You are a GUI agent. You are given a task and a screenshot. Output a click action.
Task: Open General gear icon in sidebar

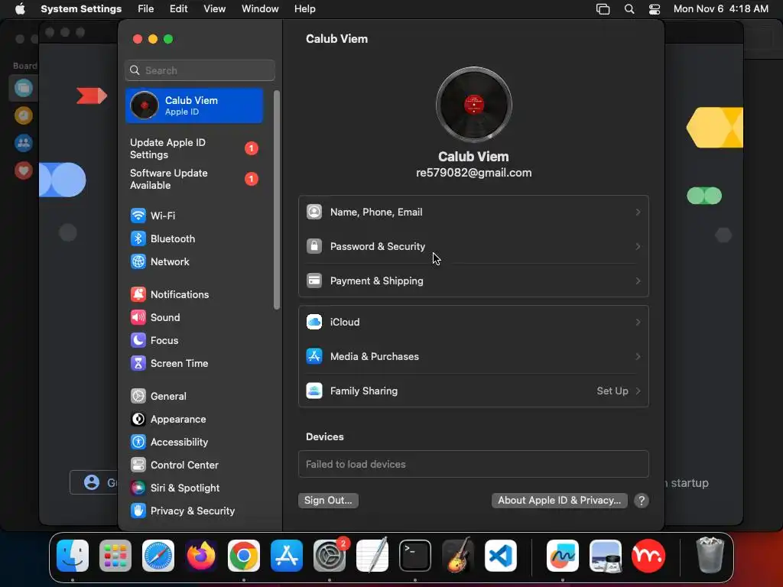click(138, 397)
